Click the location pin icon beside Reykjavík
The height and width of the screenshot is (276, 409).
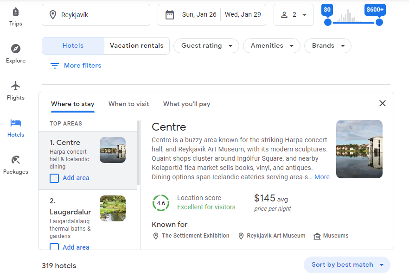(53, 15)
